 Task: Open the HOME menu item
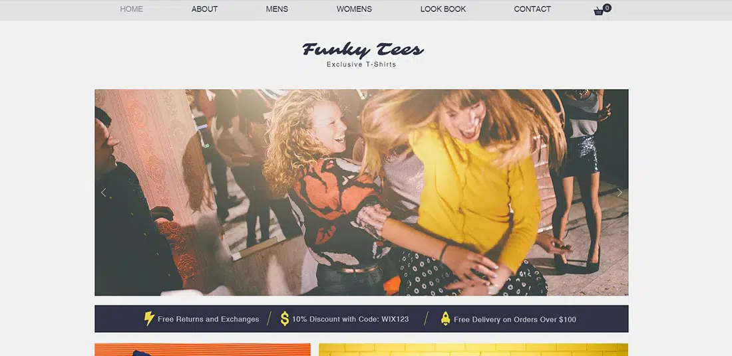tap(132, 9)
